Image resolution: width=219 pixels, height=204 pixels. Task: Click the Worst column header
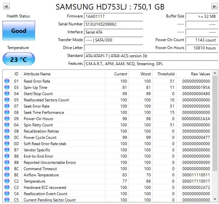[141, 74]
